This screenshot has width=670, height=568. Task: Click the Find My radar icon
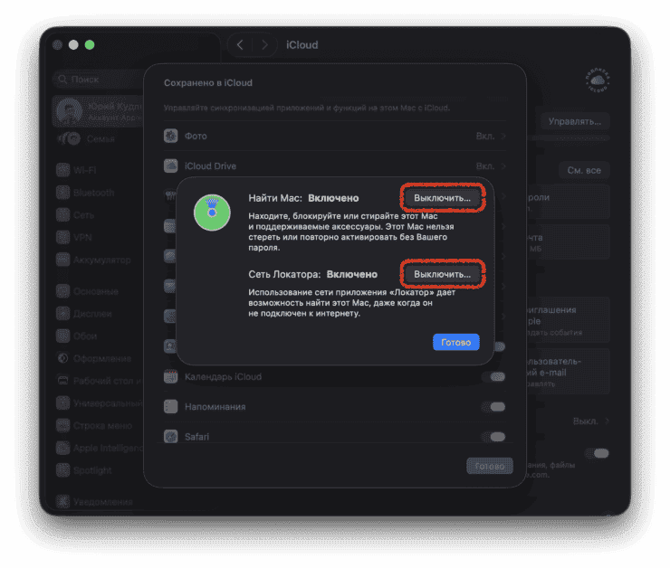click(x=212, y=212)
